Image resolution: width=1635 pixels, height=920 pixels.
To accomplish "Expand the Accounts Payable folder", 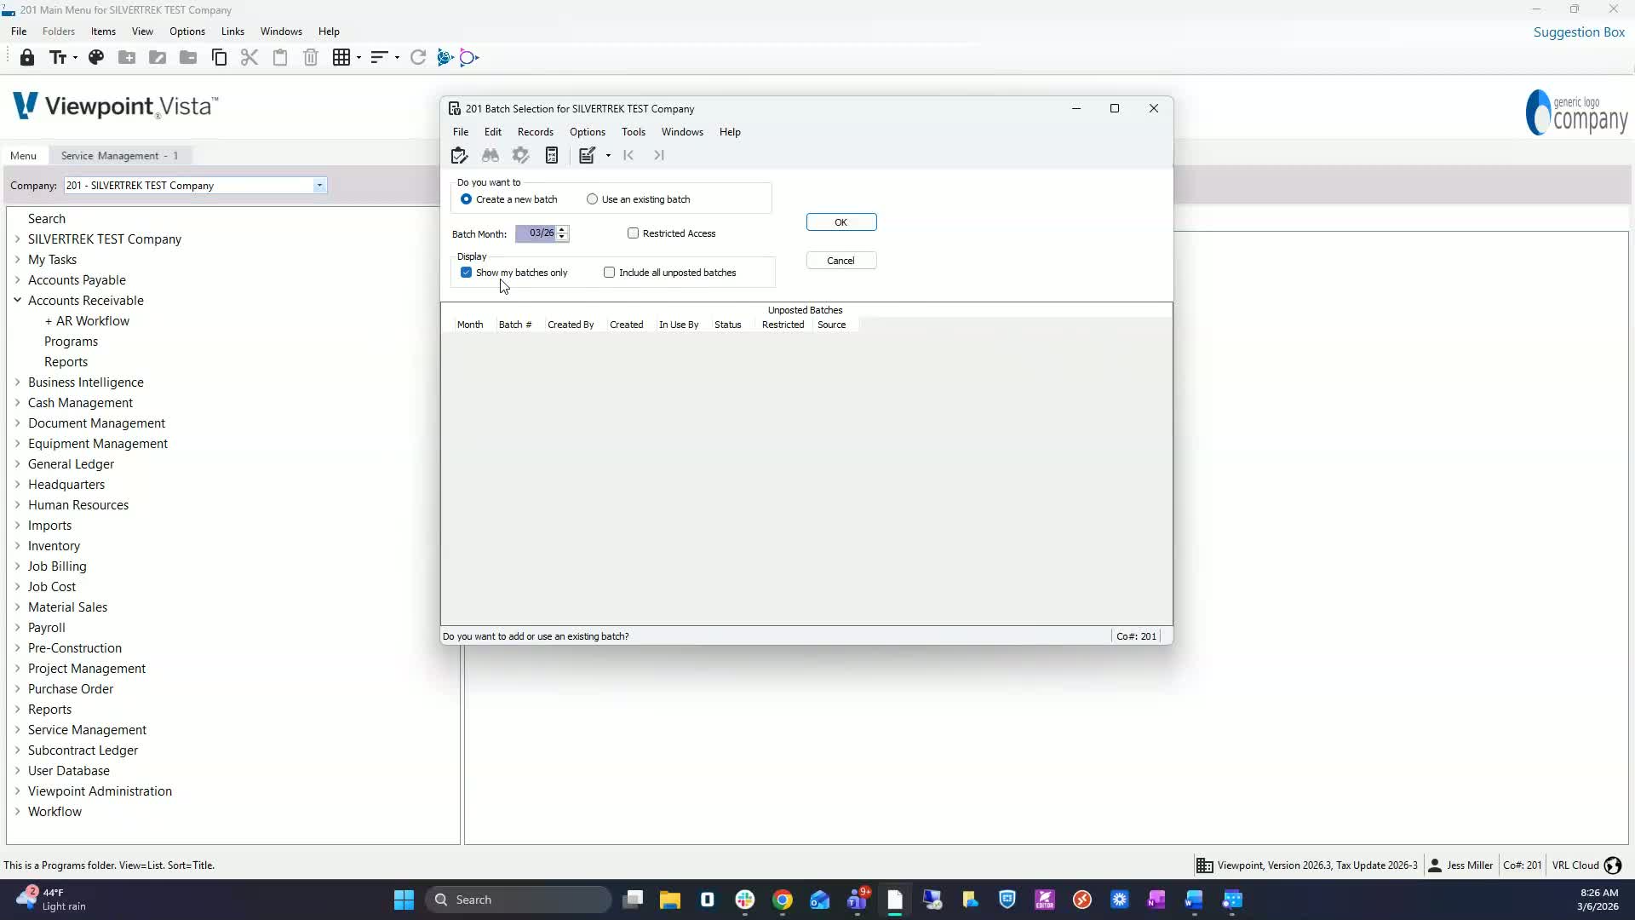I will tap(17, 279).
